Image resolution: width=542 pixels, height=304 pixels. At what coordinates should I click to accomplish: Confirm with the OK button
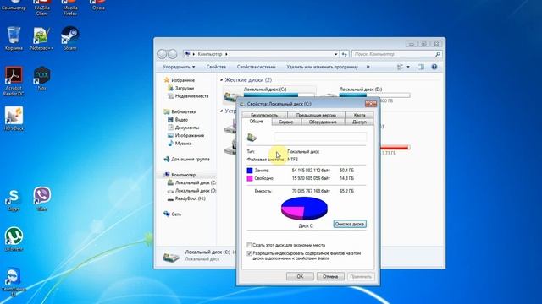click(x=300, y=276)
